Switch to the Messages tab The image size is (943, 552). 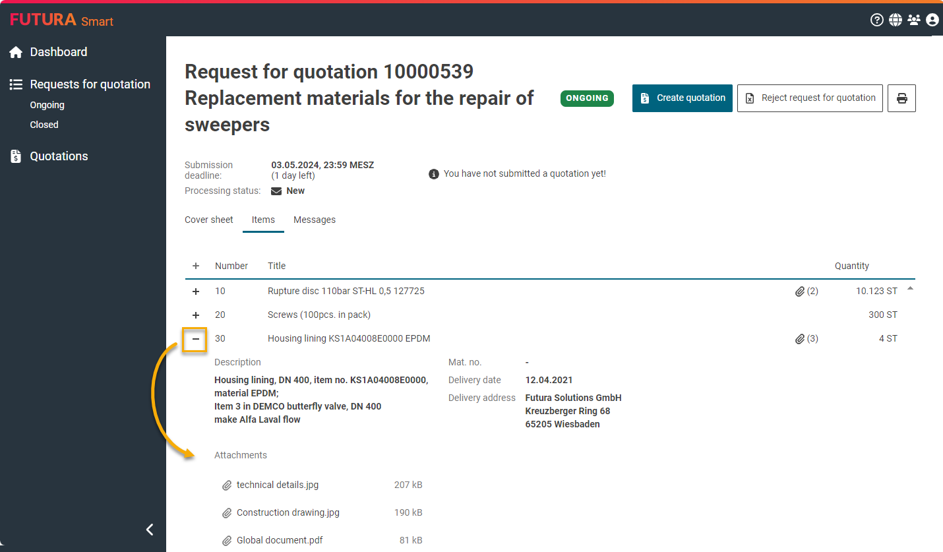pyautogui.click(x=315, y=220)
